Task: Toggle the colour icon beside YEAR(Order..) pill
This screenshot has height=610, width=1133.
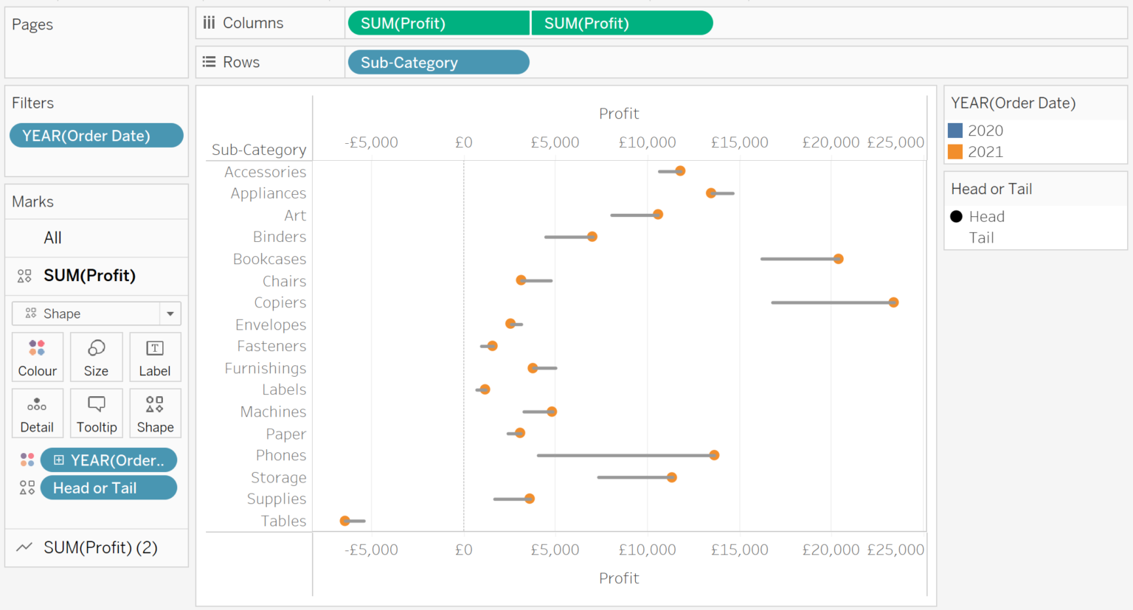Action: (27, 460)
